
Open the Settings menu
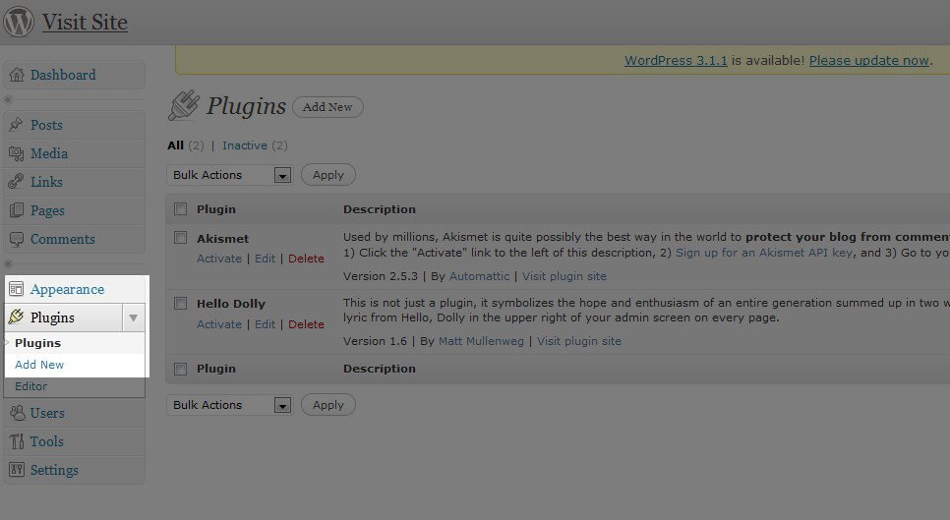tap(54, 470)
